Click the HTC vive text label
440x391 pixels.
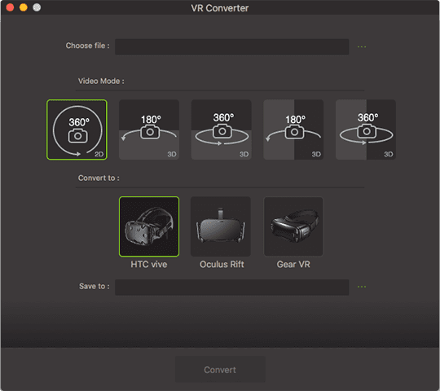point(149,264)
